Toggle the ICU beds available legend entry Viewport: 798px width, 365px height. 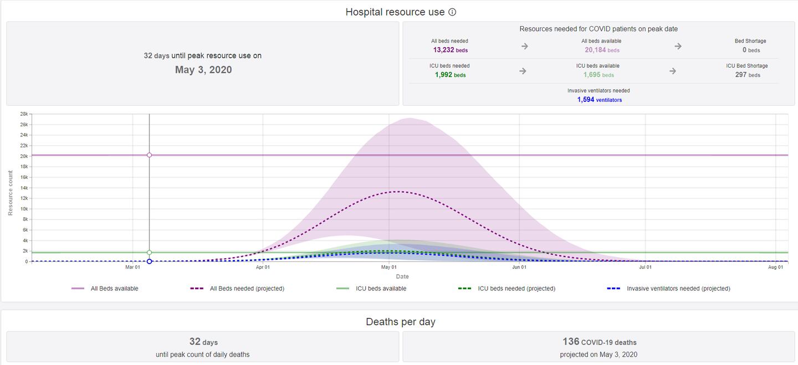371,289
